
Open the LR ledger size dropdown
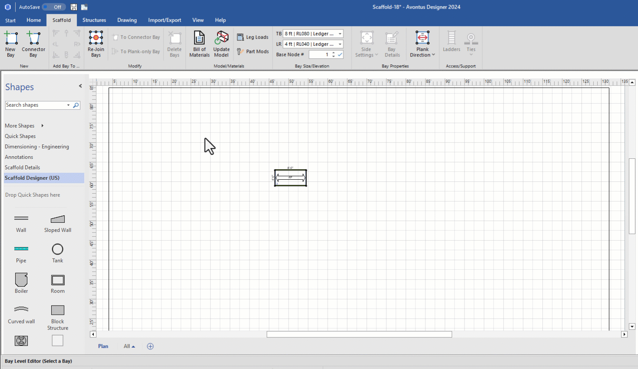click(340, 44)
